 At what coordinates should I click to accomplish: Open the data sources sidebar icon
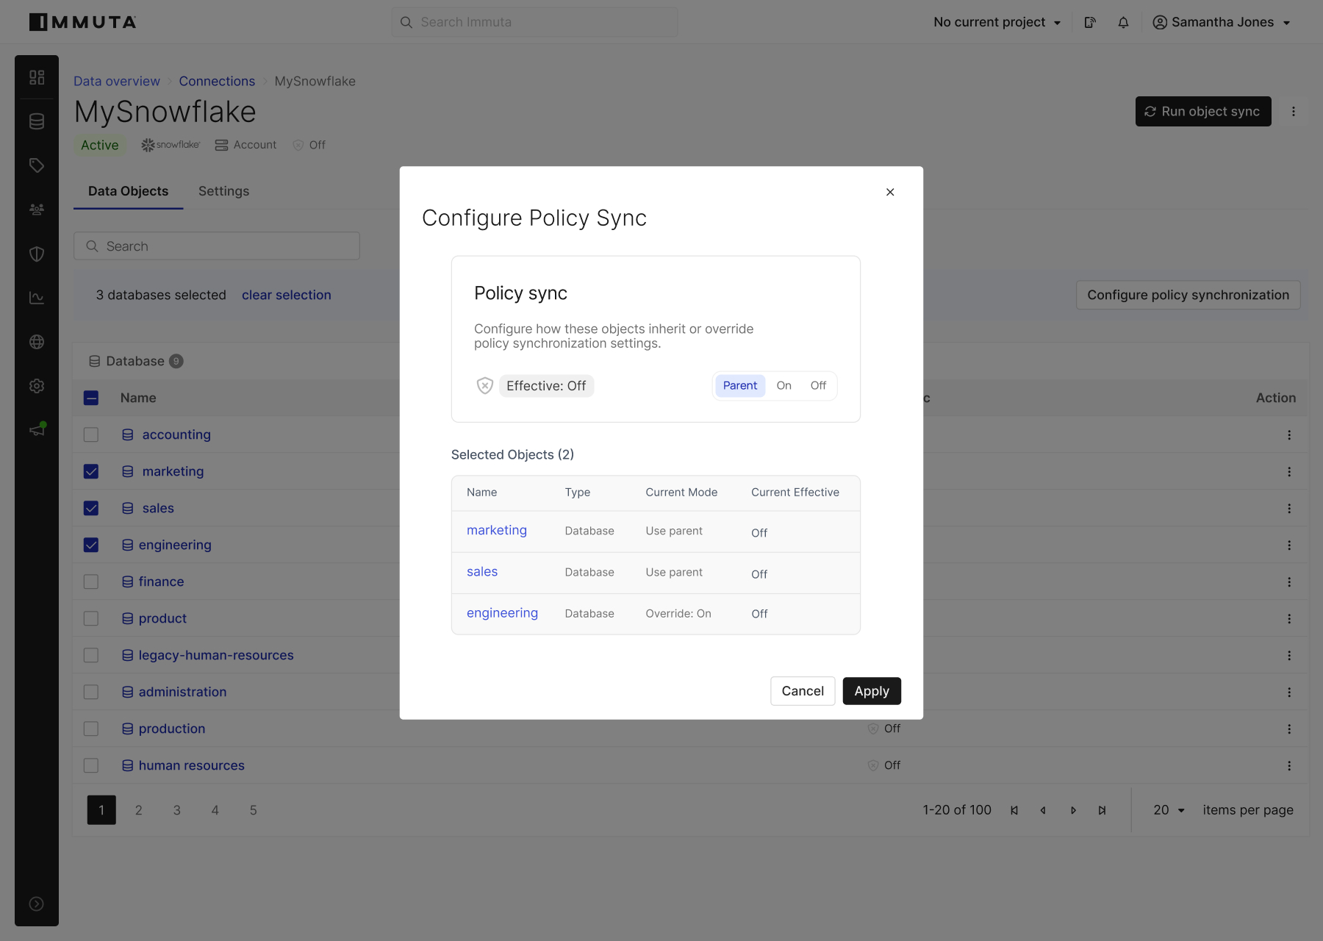coord(37,121)
